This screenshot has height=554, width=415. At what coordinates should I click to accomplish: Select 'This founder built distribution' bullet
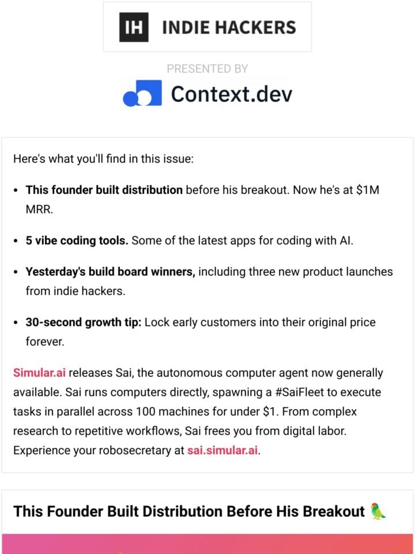click(104, 190)
